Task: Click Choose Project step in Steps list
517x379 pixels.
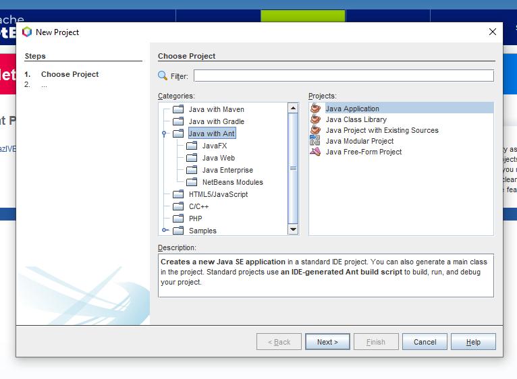Action: point(70,74)
